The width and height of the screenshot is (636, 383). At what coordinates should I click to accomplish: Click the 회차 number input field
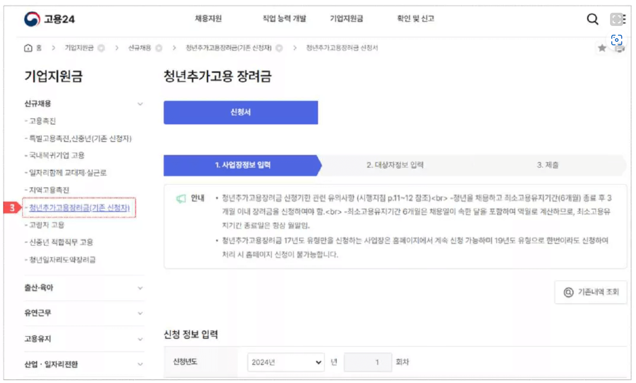(368, 362)
